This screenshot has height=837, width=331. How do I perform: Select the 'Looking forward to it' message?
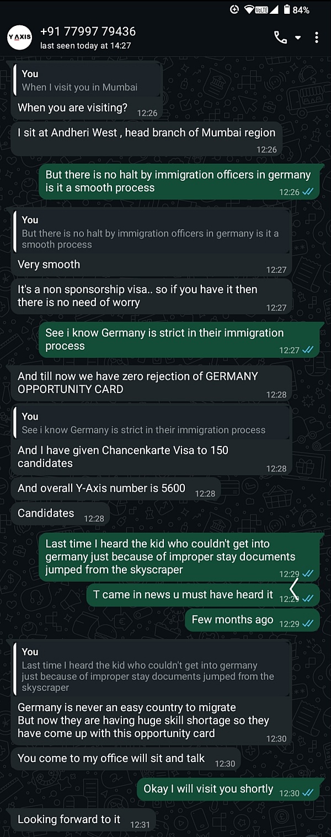coord(69,820)
